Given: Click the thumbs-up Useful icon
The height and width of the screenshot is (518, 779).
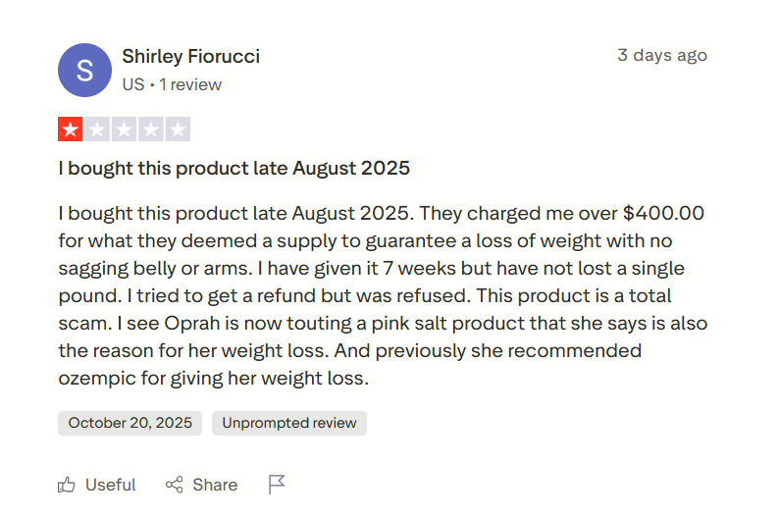Looking at the screenshot, I should point(67,485).
